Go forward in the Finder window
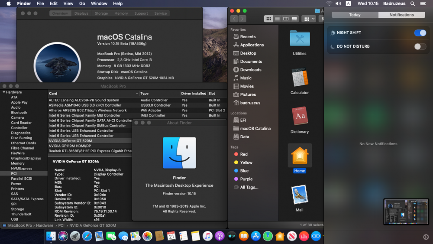433x244 pixels. pyautogui.click(x=242, y=19)
